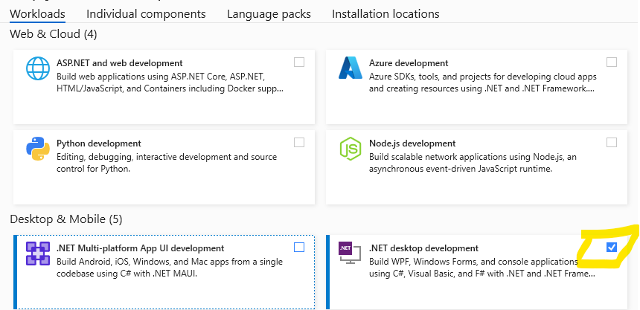Click the .NET desktop development monitor icon
This screenshot has height=310, width=640.
351,253
